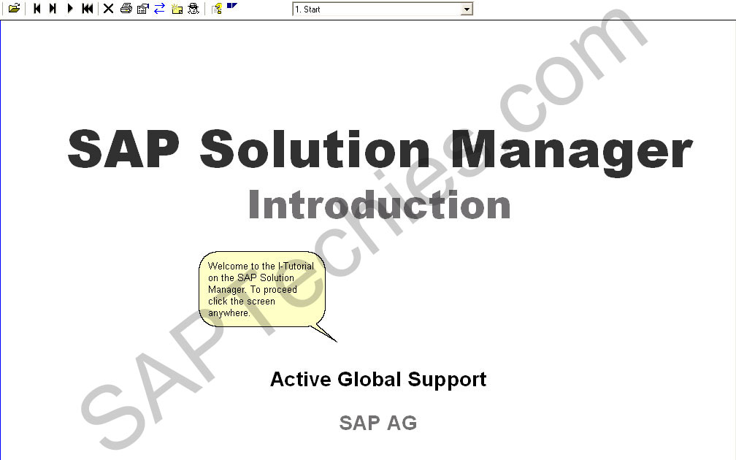Click the spy figure icon
736x460 pixels.
[193, 9]
